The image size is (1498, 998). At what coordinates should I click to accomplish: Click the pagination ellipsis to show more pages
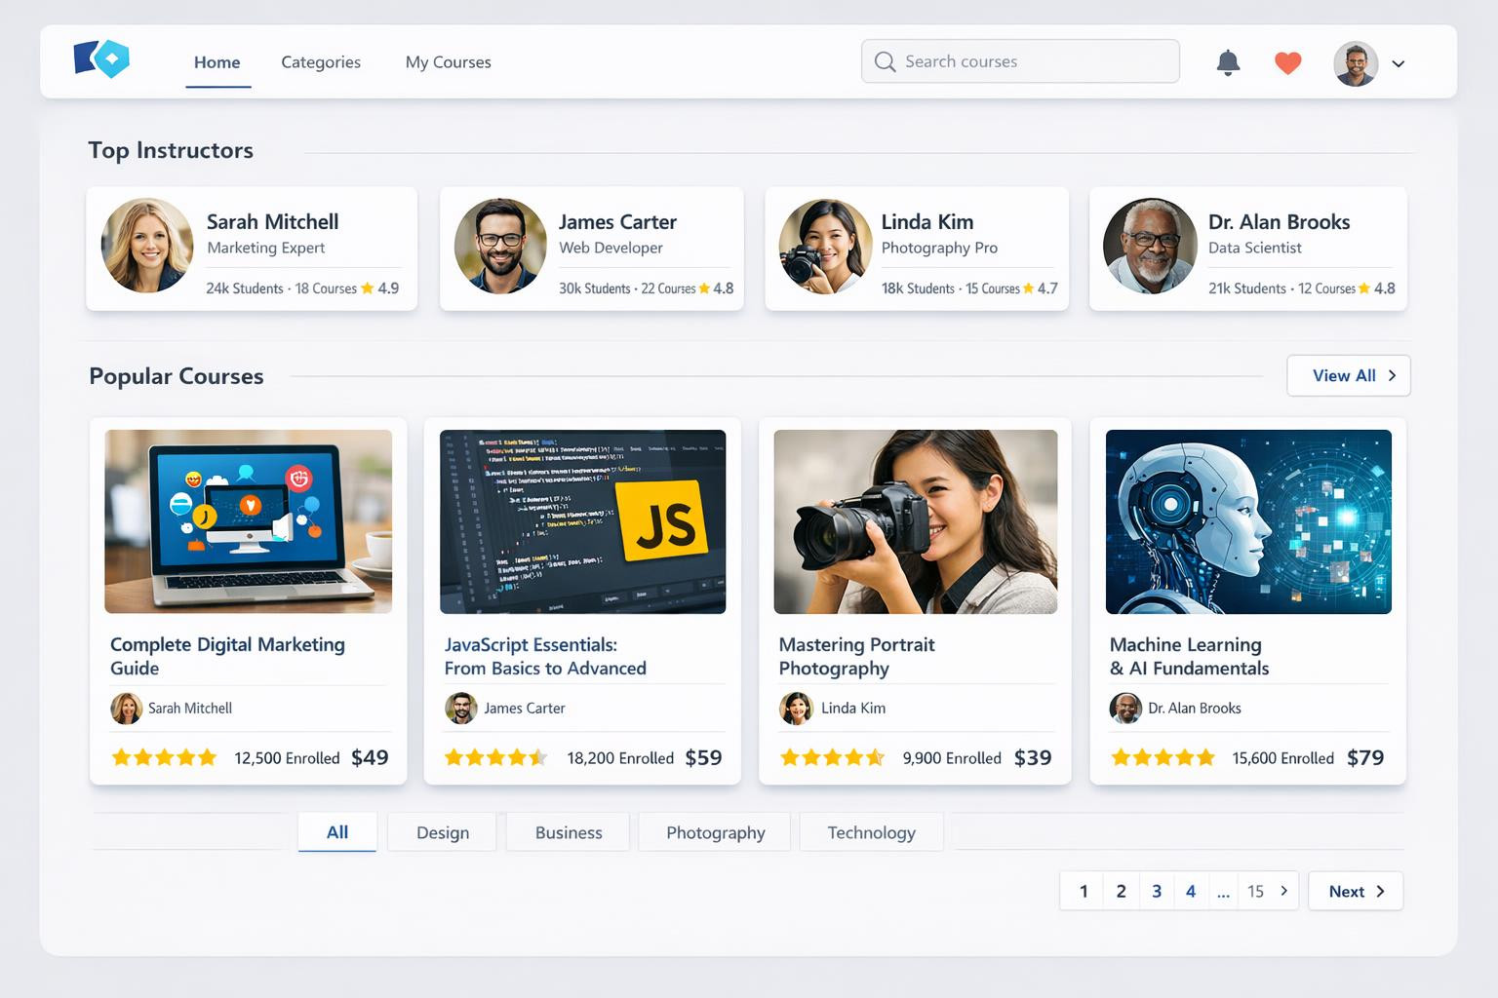click(x=1223, y=891)
